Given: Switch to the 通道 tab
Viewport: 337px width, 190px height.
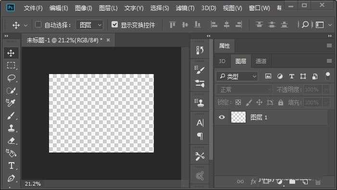Looking at the screenshot, I should click(261, 61).
